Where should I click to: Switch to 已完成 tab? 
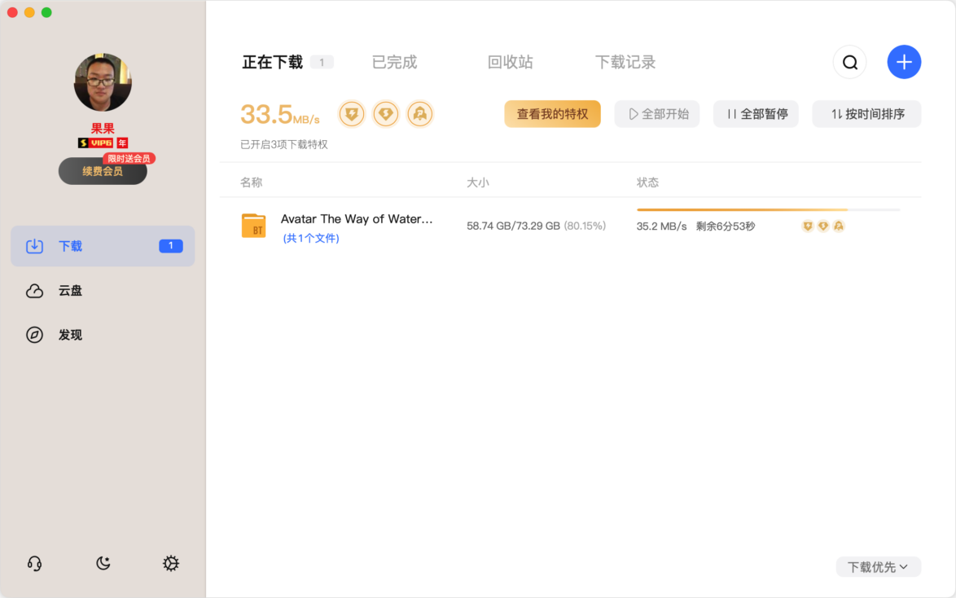(x=394, y=62)
